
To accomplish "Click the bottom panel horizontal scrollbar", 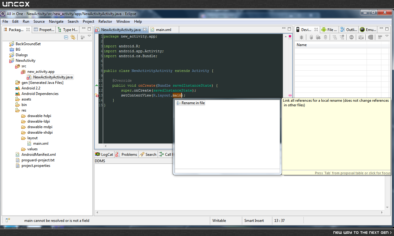I will point(239,212).
